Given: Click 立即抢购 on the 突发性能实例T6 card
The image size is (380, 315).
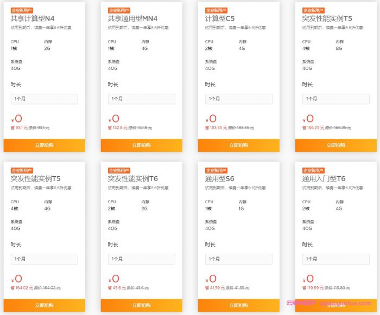Looking at the screenshot, I should pos(141,305).
